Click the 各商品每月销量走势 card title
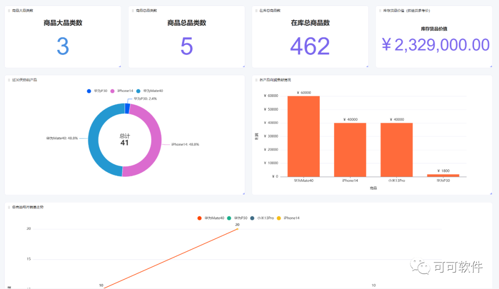 tap(28, 207)
